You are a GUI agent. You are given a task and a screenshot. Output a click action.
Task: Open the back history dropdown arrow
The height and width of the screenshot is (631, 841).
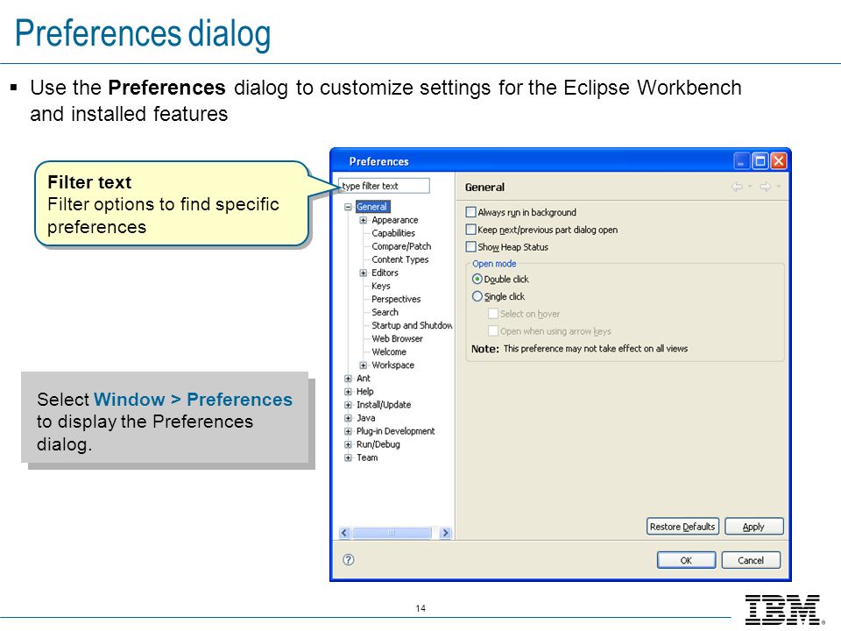[x=750, y=187]
